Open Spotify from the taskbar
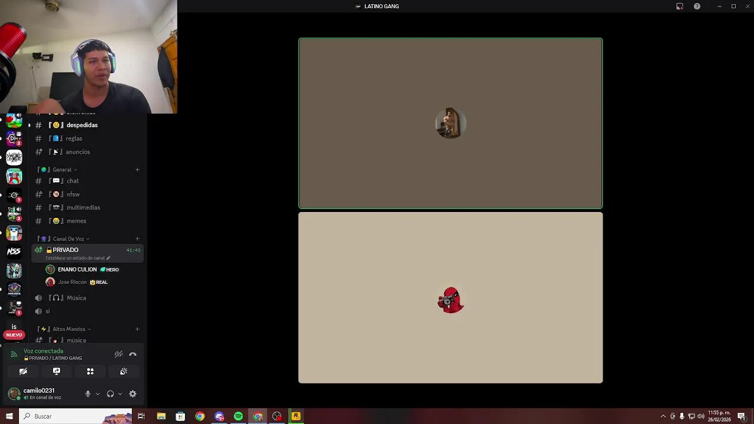The width and height of the screenshot is (754, 424). point(238,416)
